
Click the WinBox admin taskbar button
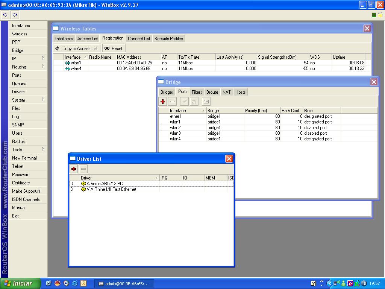[x=124, y=284]
